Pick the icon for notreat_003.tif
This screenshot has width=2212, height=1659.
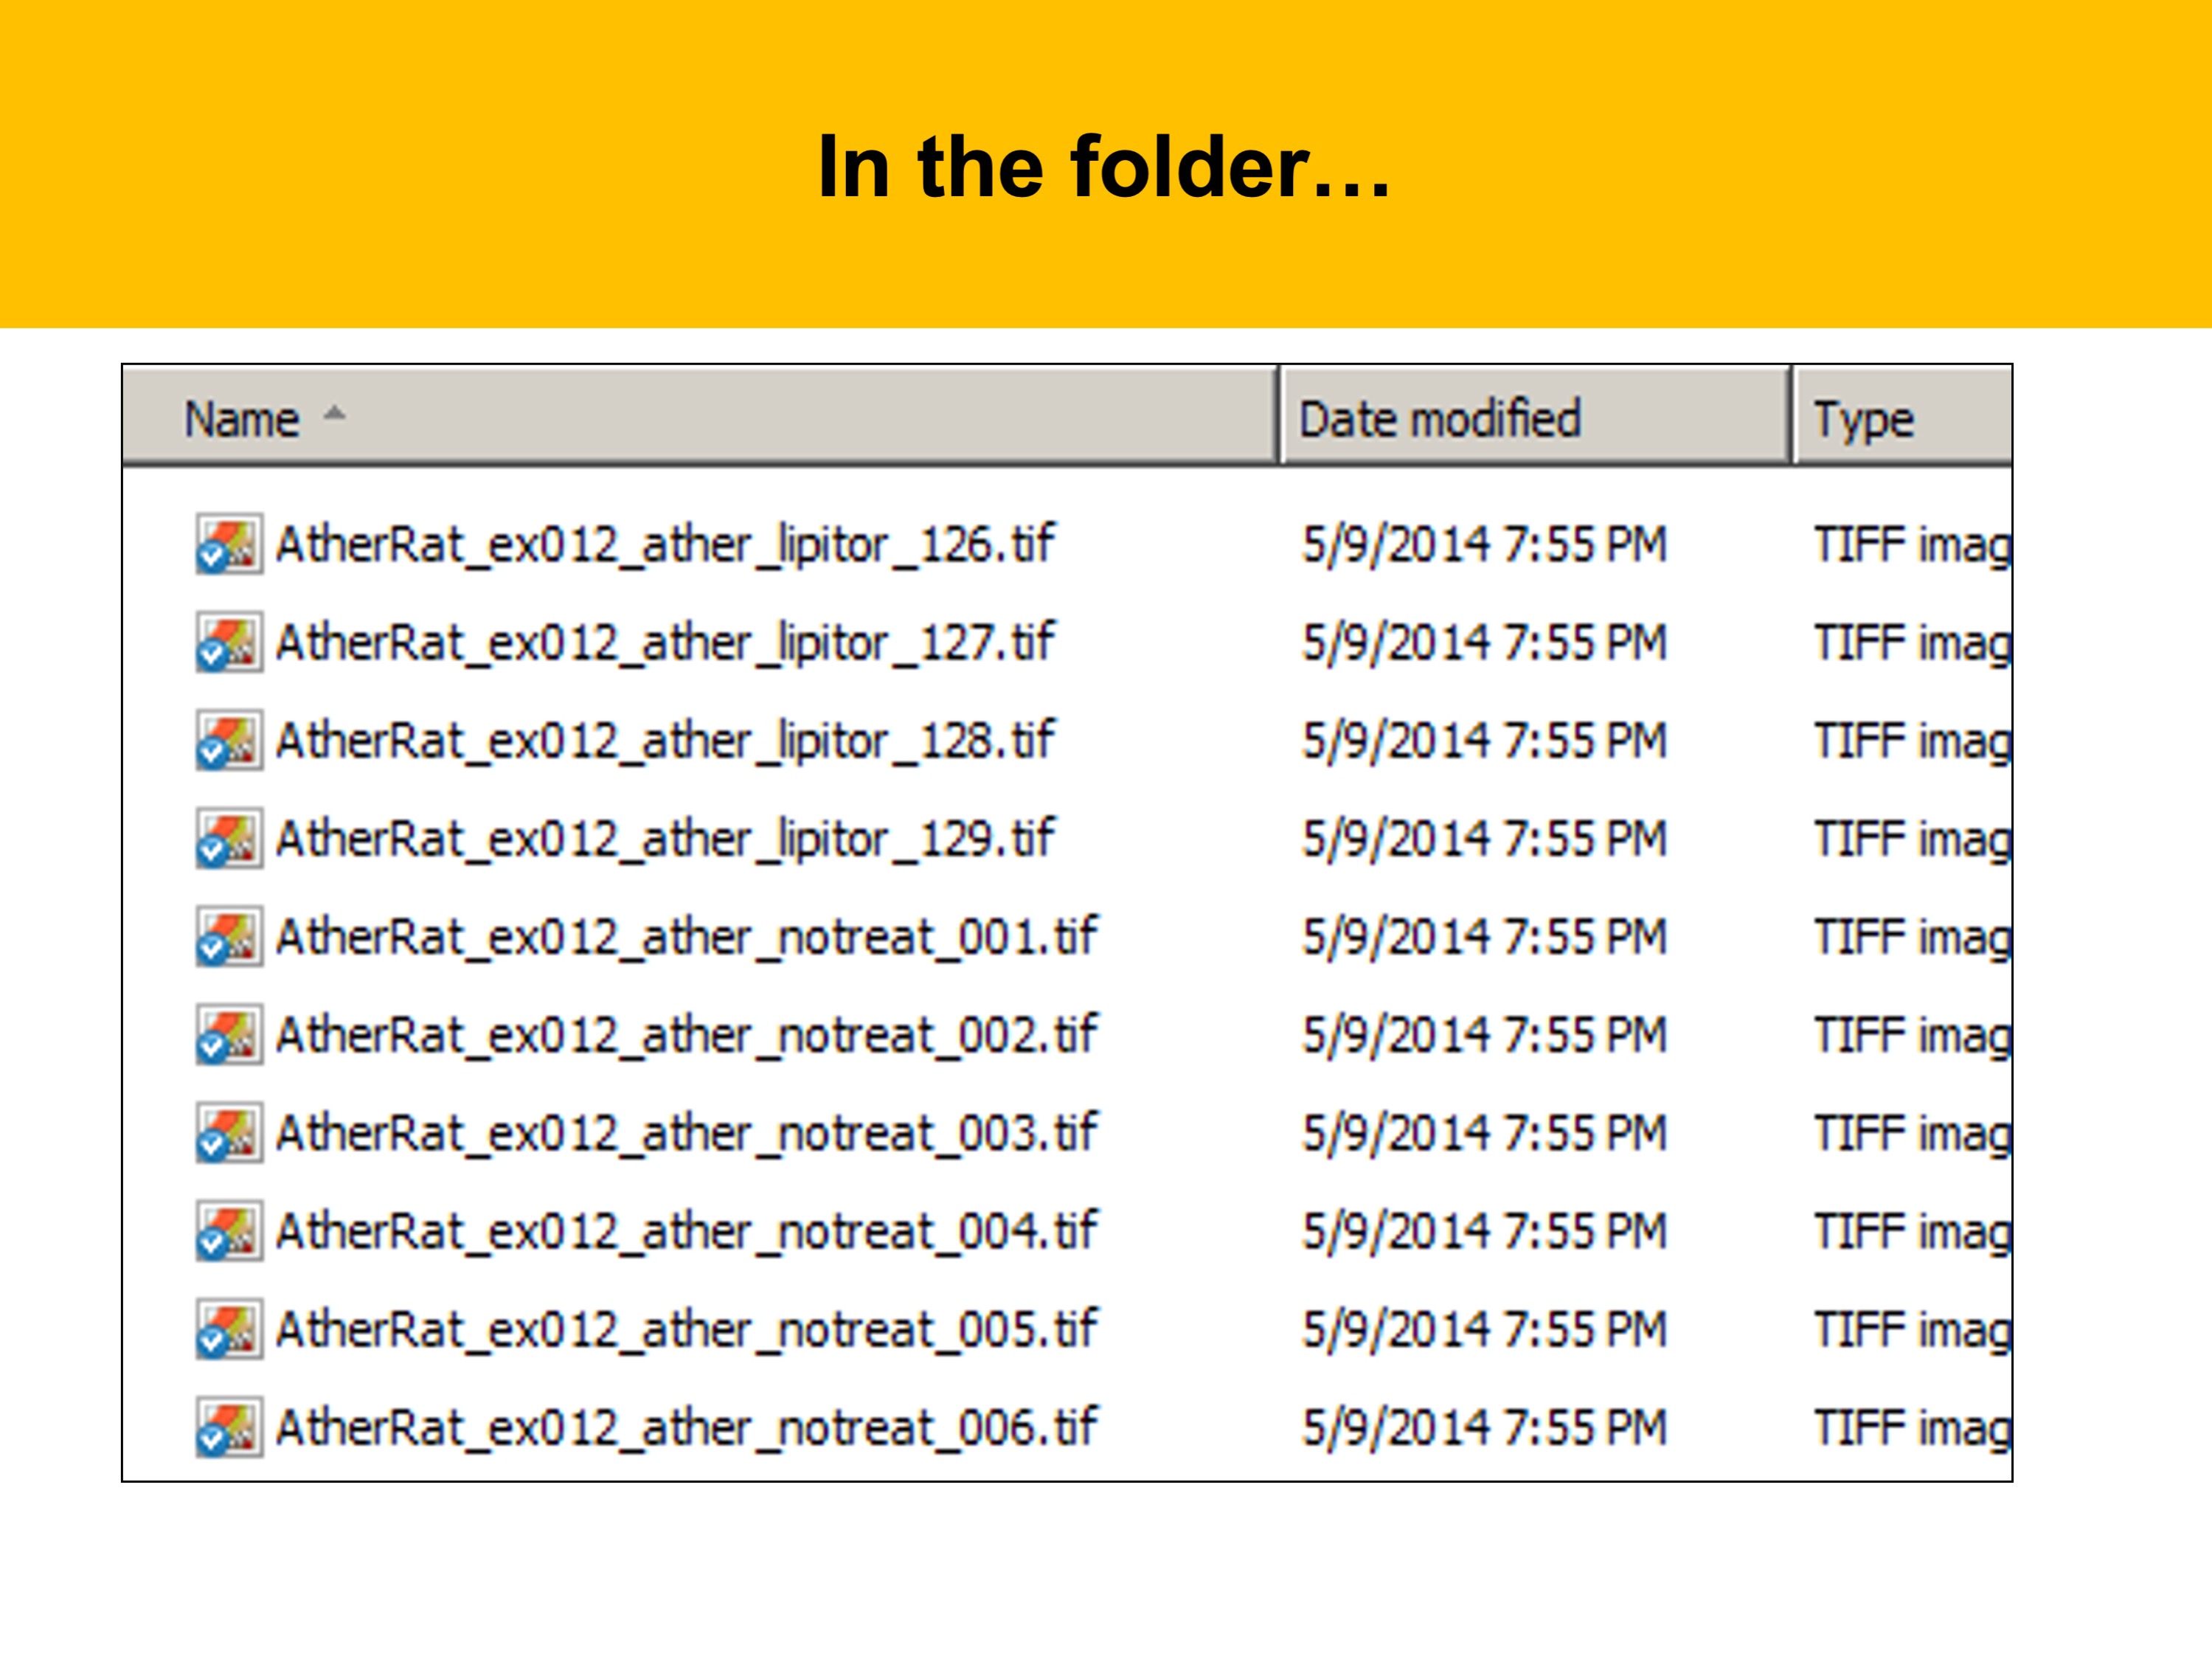click(229, 1133)
